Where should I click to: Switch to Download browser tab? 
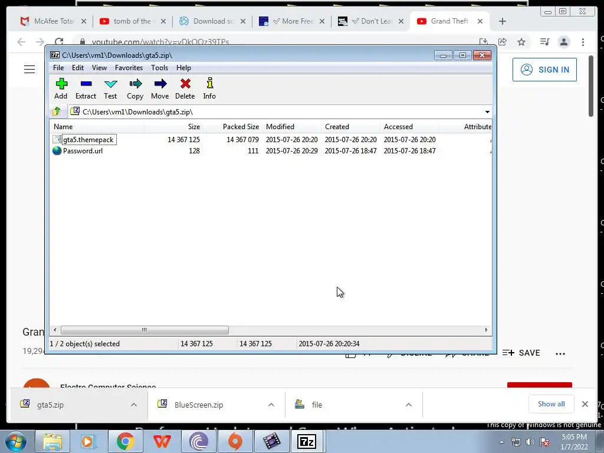pos(213,21)
